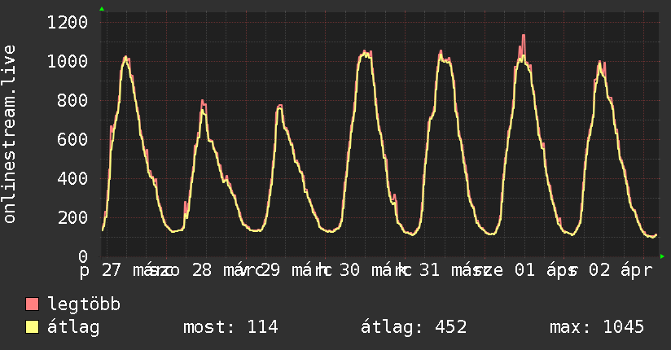The image size is (671, 350).
Task: Click the 1200 y-axis label
Action: click(68, 22)
